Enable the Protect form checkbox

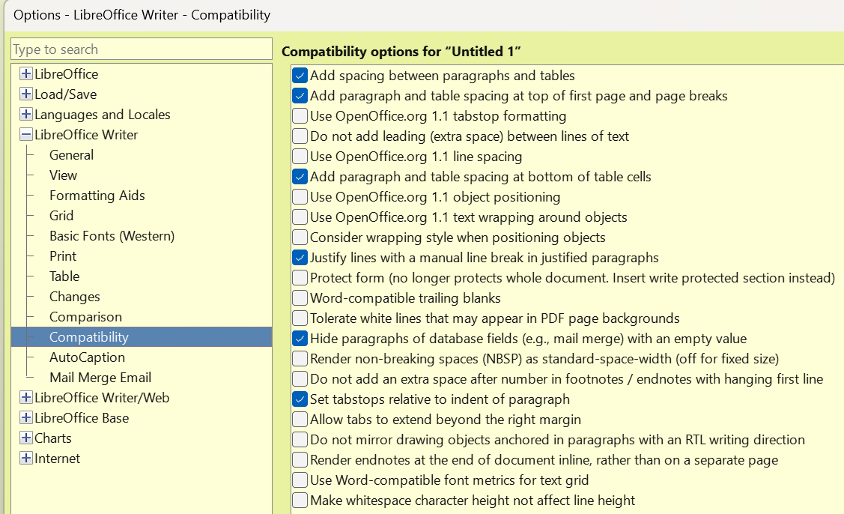(x=300, y=278)
